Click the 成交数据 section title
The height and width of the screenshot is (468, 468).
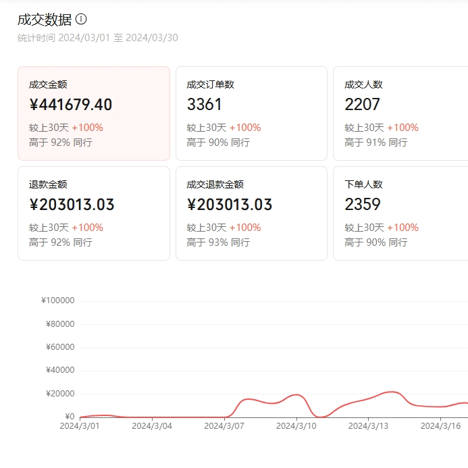tap(44, 20)
